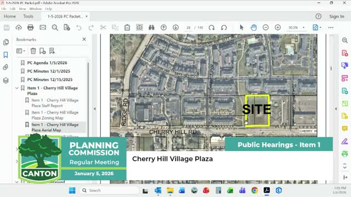Click the Cut scissors icon

pyautogui.click(x=103, y=27)
